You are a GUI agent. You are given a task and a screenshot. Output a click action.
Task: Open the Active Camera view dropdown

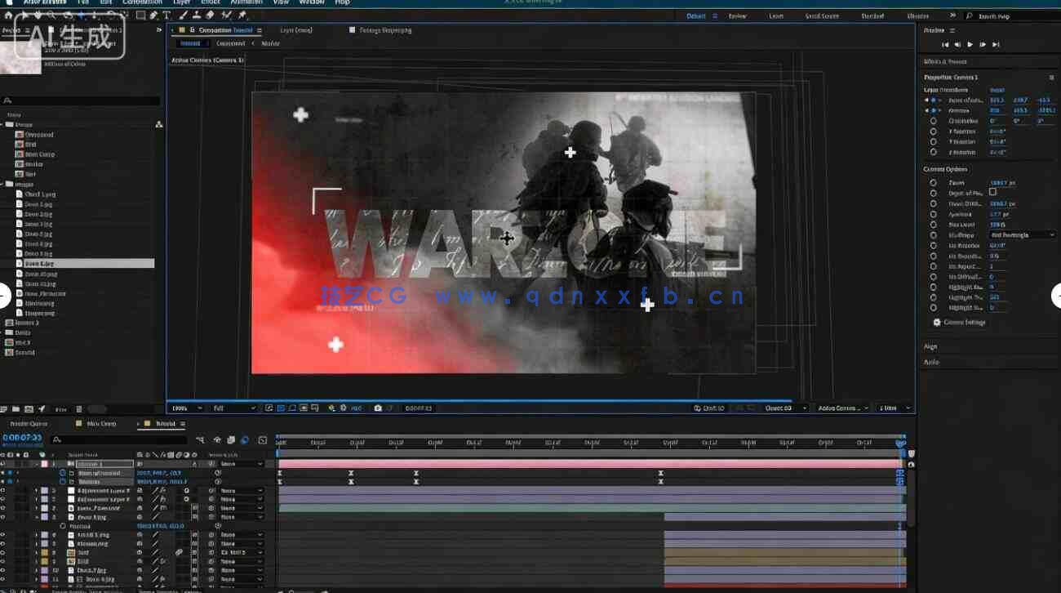(x=841, y=408)
